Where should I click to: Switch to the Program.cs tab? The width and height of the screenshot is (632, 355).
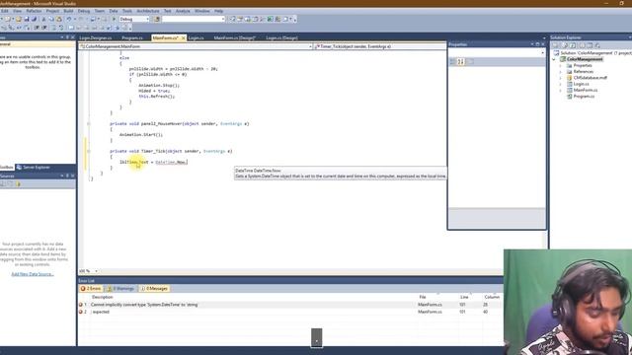[x=132, y=37]
